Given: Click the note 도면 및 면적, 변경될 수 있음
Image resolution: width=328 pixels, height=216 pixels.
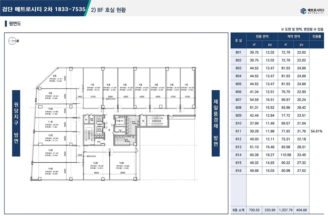Looking at the screenshot, I should click(302, 30).
